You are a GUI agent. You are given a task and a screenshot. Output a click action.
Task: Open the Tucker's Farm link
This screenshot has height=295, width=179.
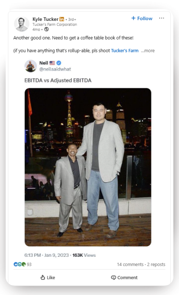pos(125,50)
